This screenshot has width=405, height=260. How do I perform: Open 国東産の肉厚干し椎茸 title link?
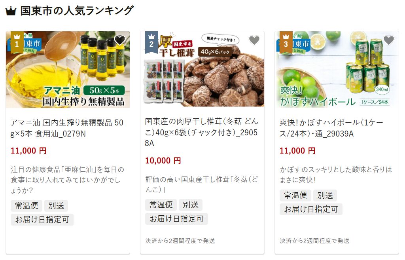201,132
